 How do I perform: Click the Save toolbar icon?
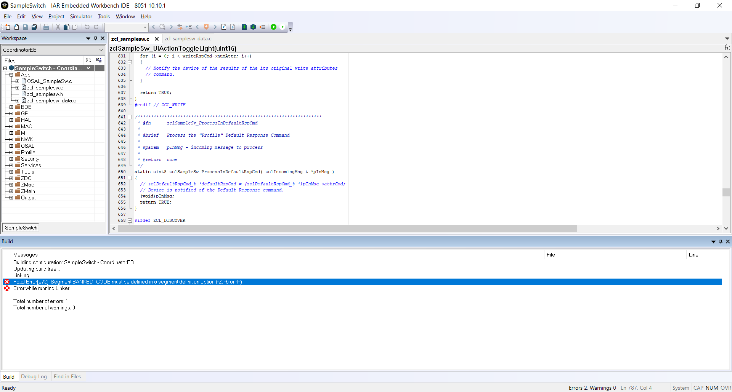click(x=25, y=27)
